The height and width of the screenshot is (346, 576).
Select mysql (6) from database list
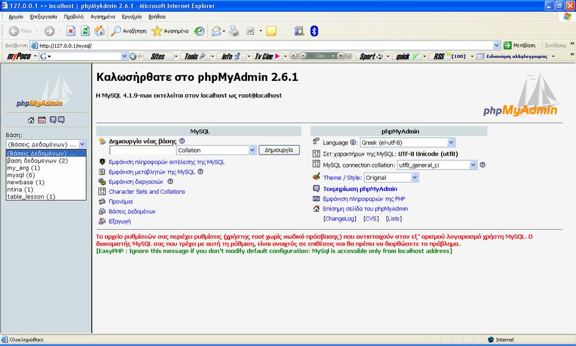coord(46,175)
